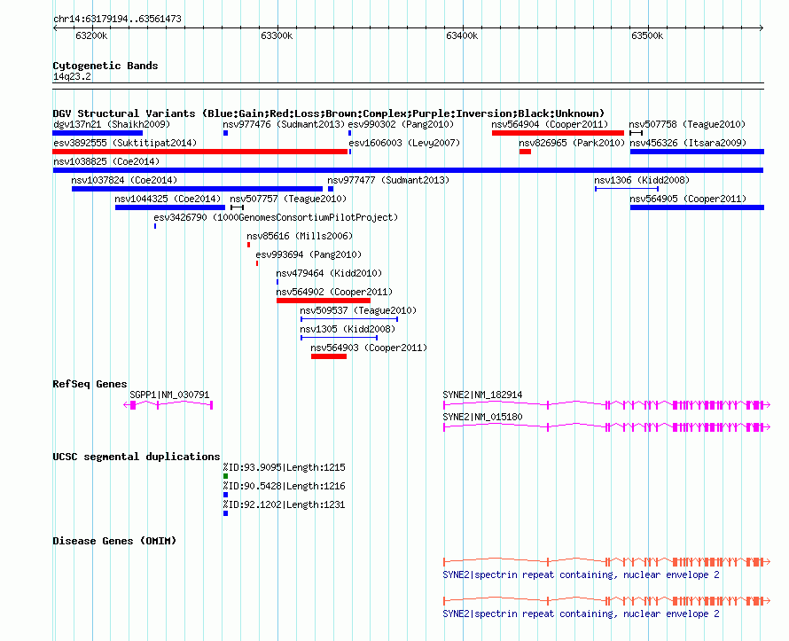Click the Cytogenetic Bands track title
This screenshot has height=641, width=789.
tap(105, 66)
